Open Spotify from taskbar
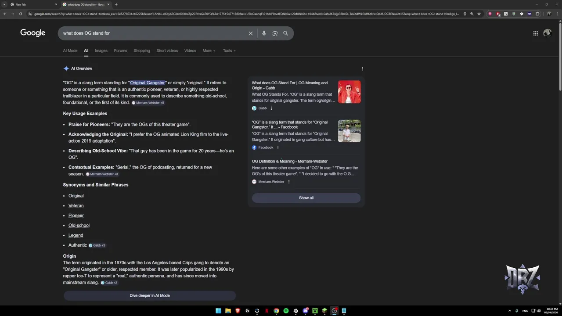Viewport: 562px width, 316px height. (286, 311)
